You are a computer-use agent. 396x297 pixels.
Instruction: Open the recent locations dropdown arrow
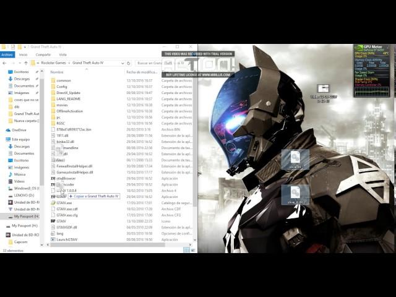coord(19,63)
